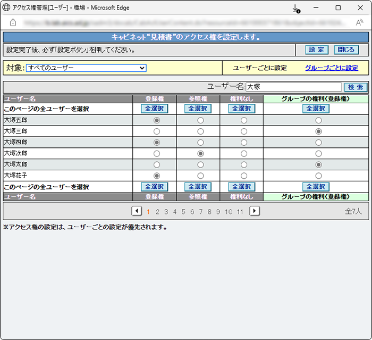Screen dimensions: 372x340
Task: Go to previous page arrow button
Action: pos(137,211)
